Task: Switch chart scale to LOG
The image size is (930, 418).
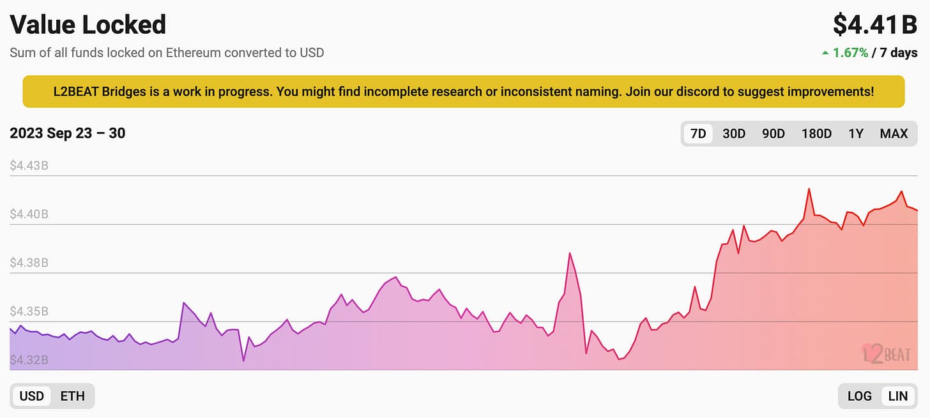Action: click(859, 396)
